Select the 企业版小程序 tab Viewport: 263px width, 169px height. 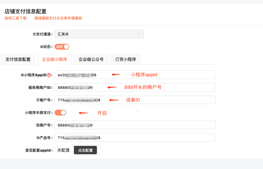[x=55, y=59]
